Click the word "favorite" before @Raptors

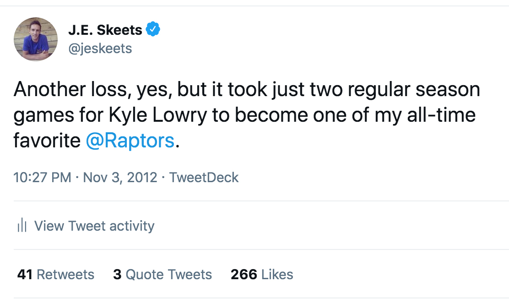[x=47, y=141]
